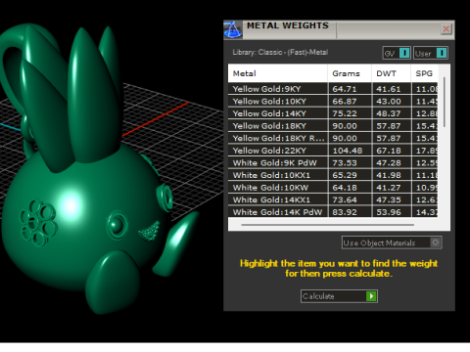
Task: Click the 48.37 DWT value
Action: (x=389, y=113)
